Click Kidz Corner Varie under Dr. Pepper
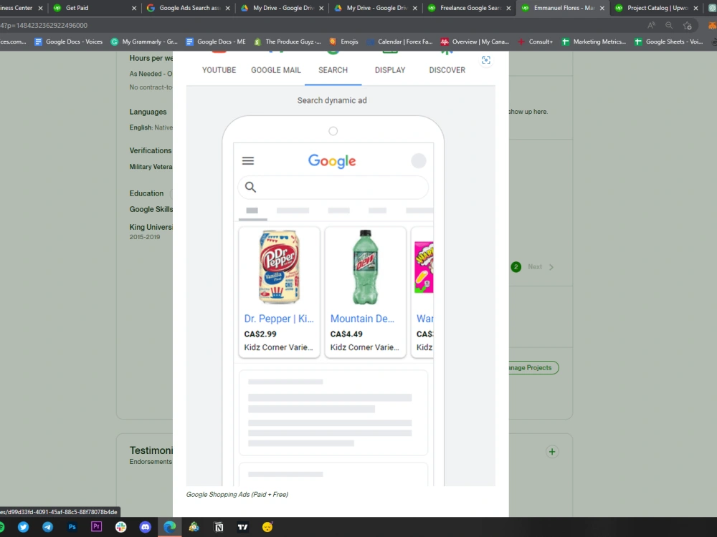The height and width of the screenshot is (537, 717). click(x=278, y=347)
